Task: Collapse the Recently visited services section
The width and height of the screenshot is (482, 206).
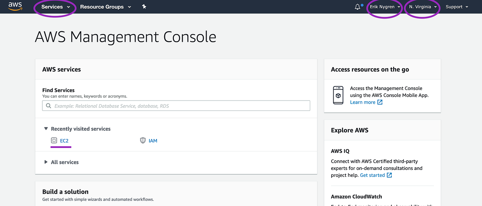Action: point(77,129)
